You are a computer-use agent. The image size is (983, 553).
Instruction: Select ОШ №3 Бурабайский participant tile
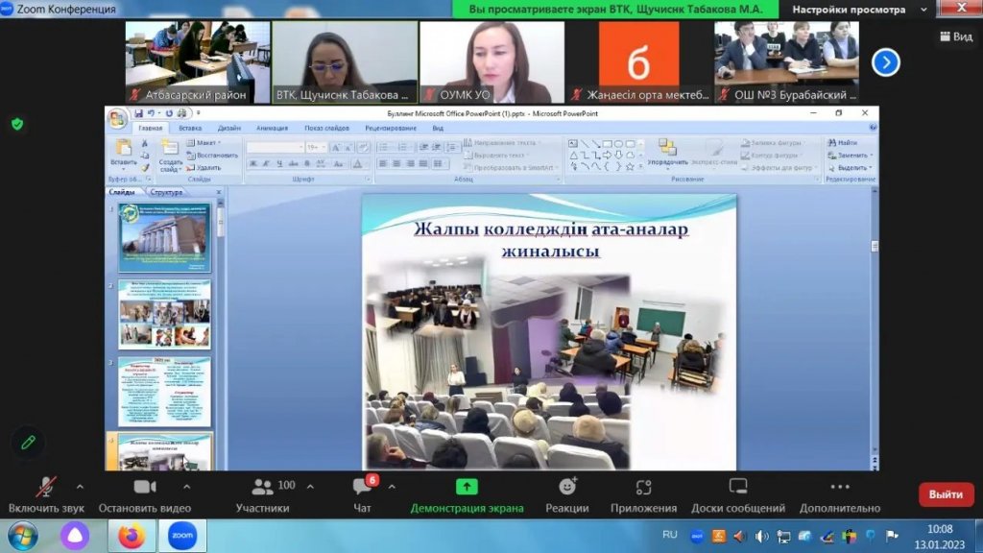point(787,61)
